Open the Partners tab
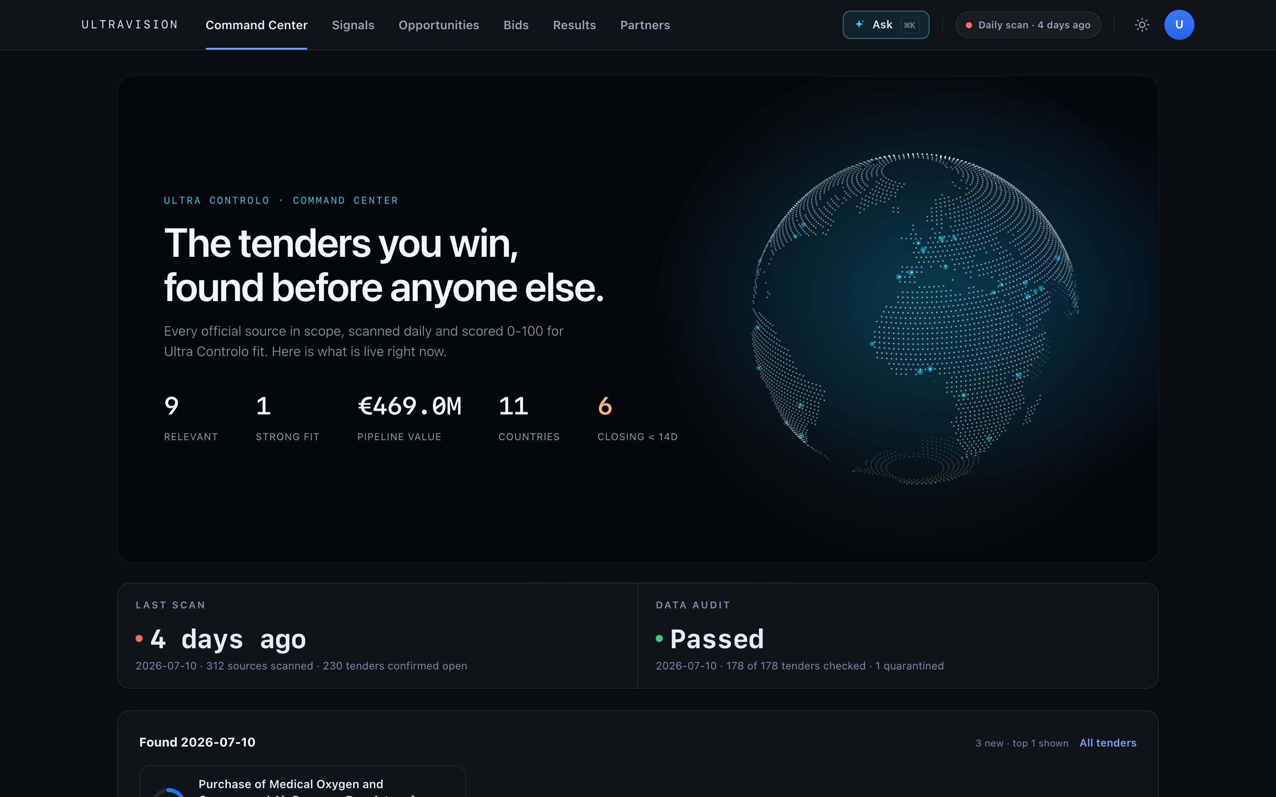1276x797 pixels. pos(645,25)
